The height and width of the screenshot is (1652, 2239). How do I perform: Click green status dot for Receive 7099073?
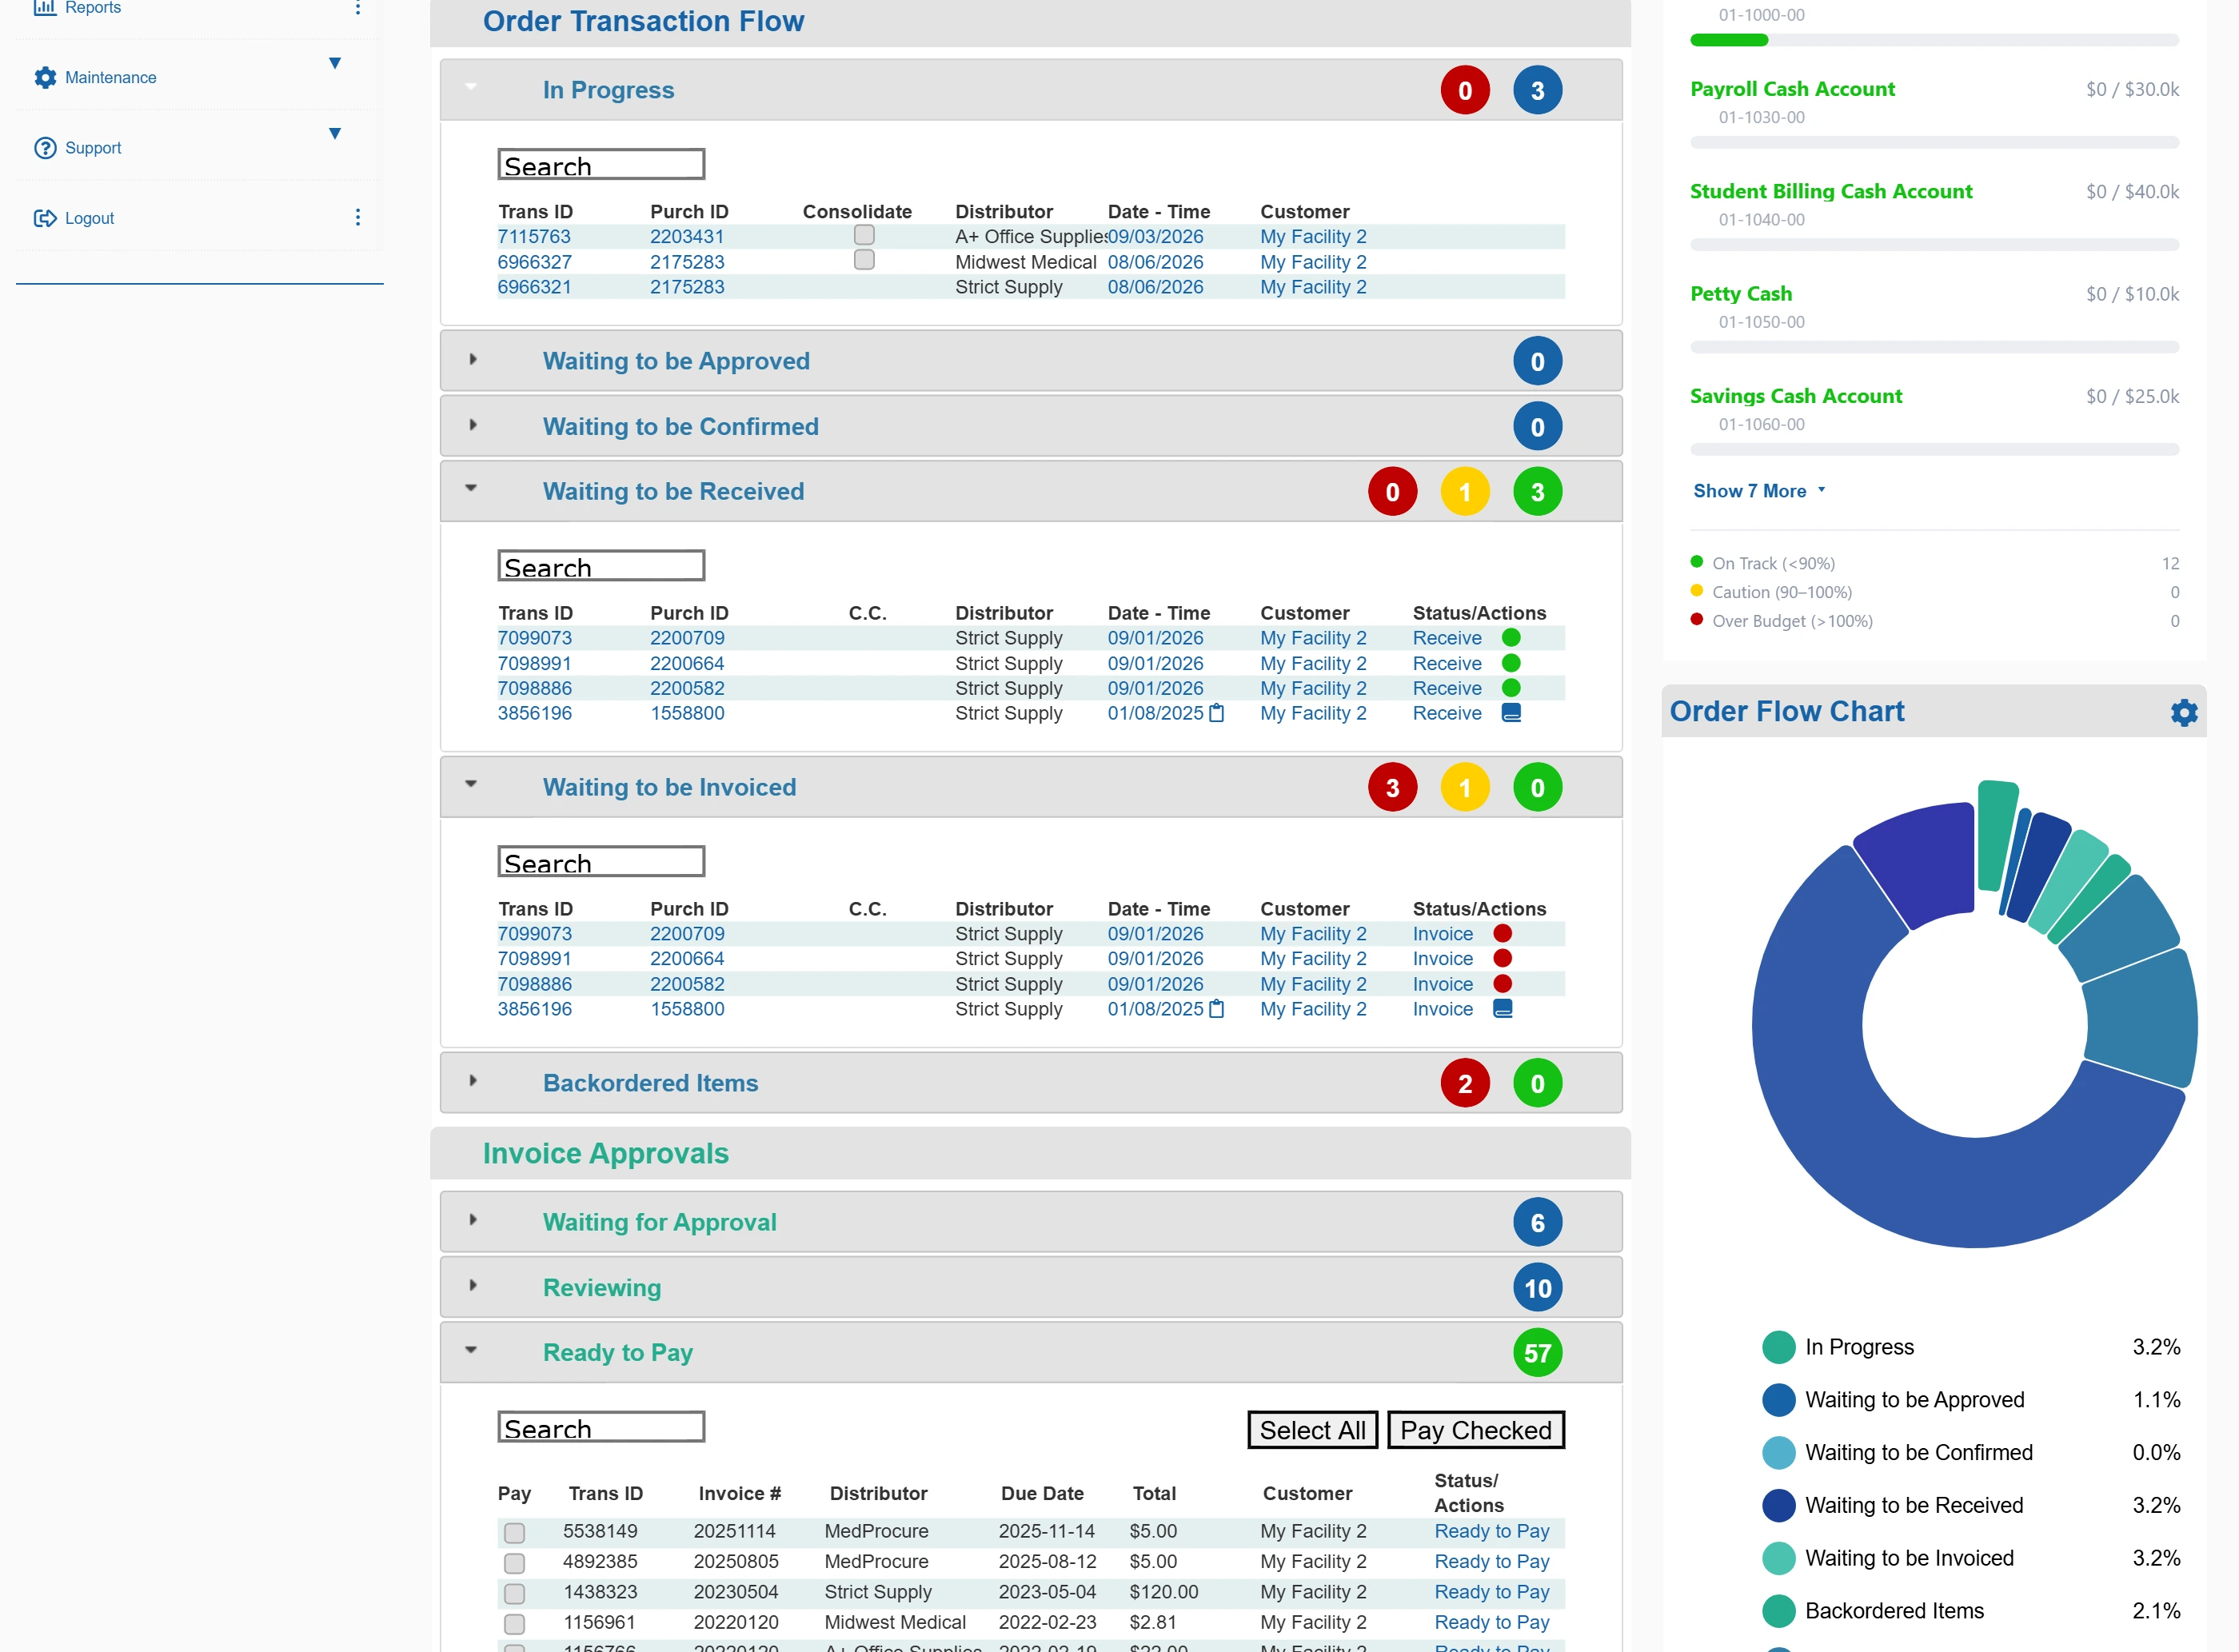(x=1511, y=638)
